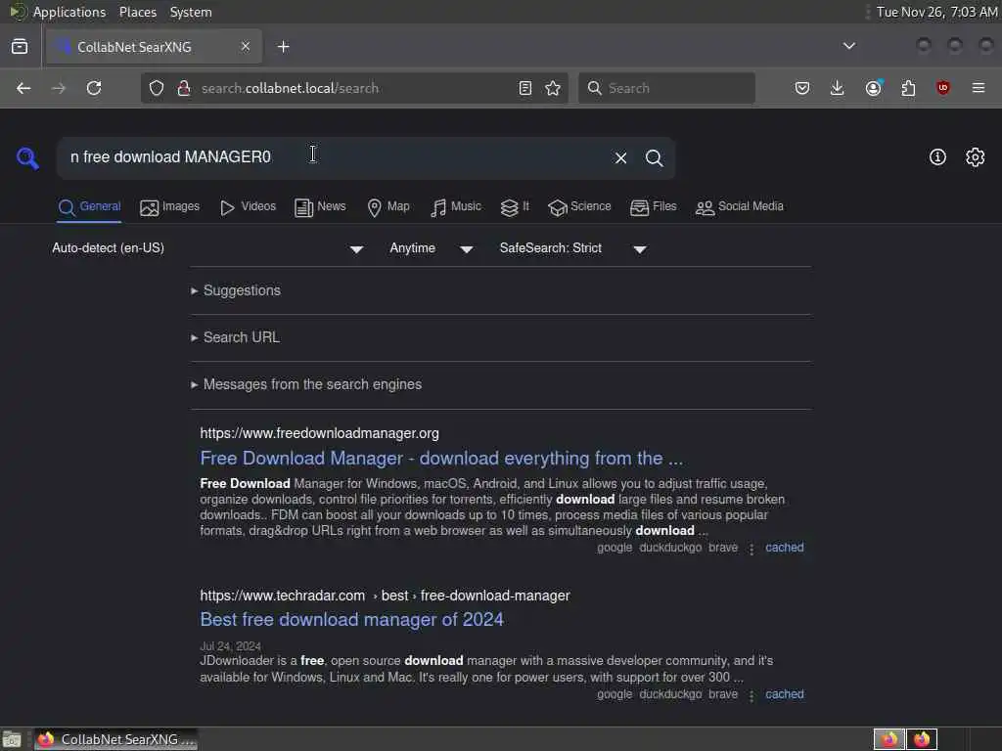Image resolution: width=1002 pixels, height=751 pixels.
Task: Open the Places menu
Action: [x=138, y=12]
